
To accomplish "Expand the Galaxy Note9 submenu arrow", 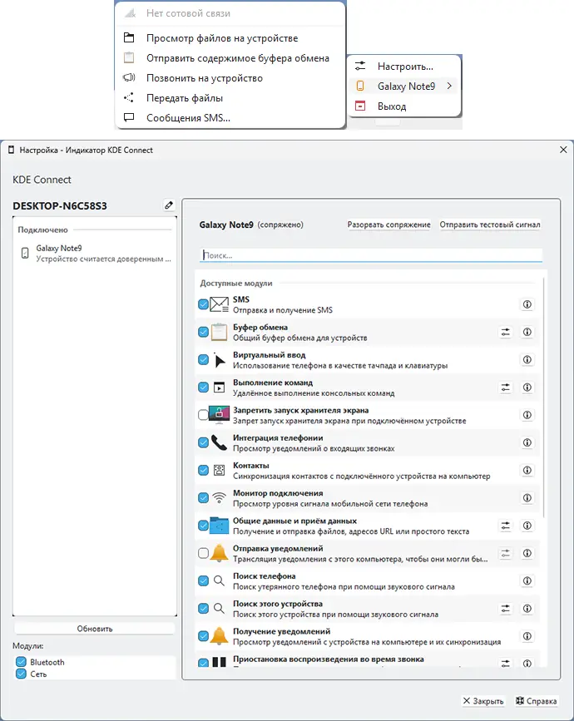I will (x=449, y=86).
